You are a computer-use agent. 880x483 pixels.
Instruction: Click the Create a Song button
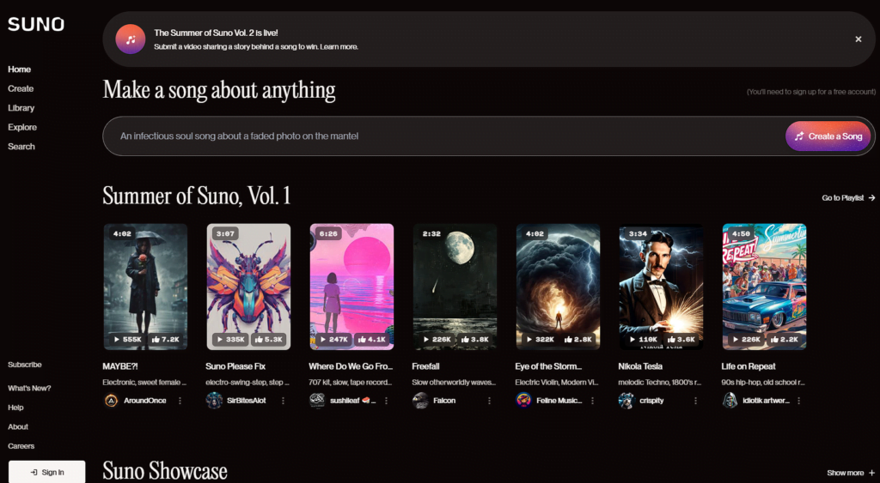pyautogui.click(x=828, y=136)
